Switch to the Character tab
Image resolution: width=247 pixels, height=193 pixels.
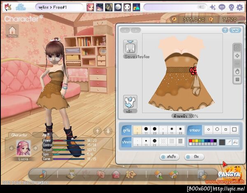coord(19,135)
